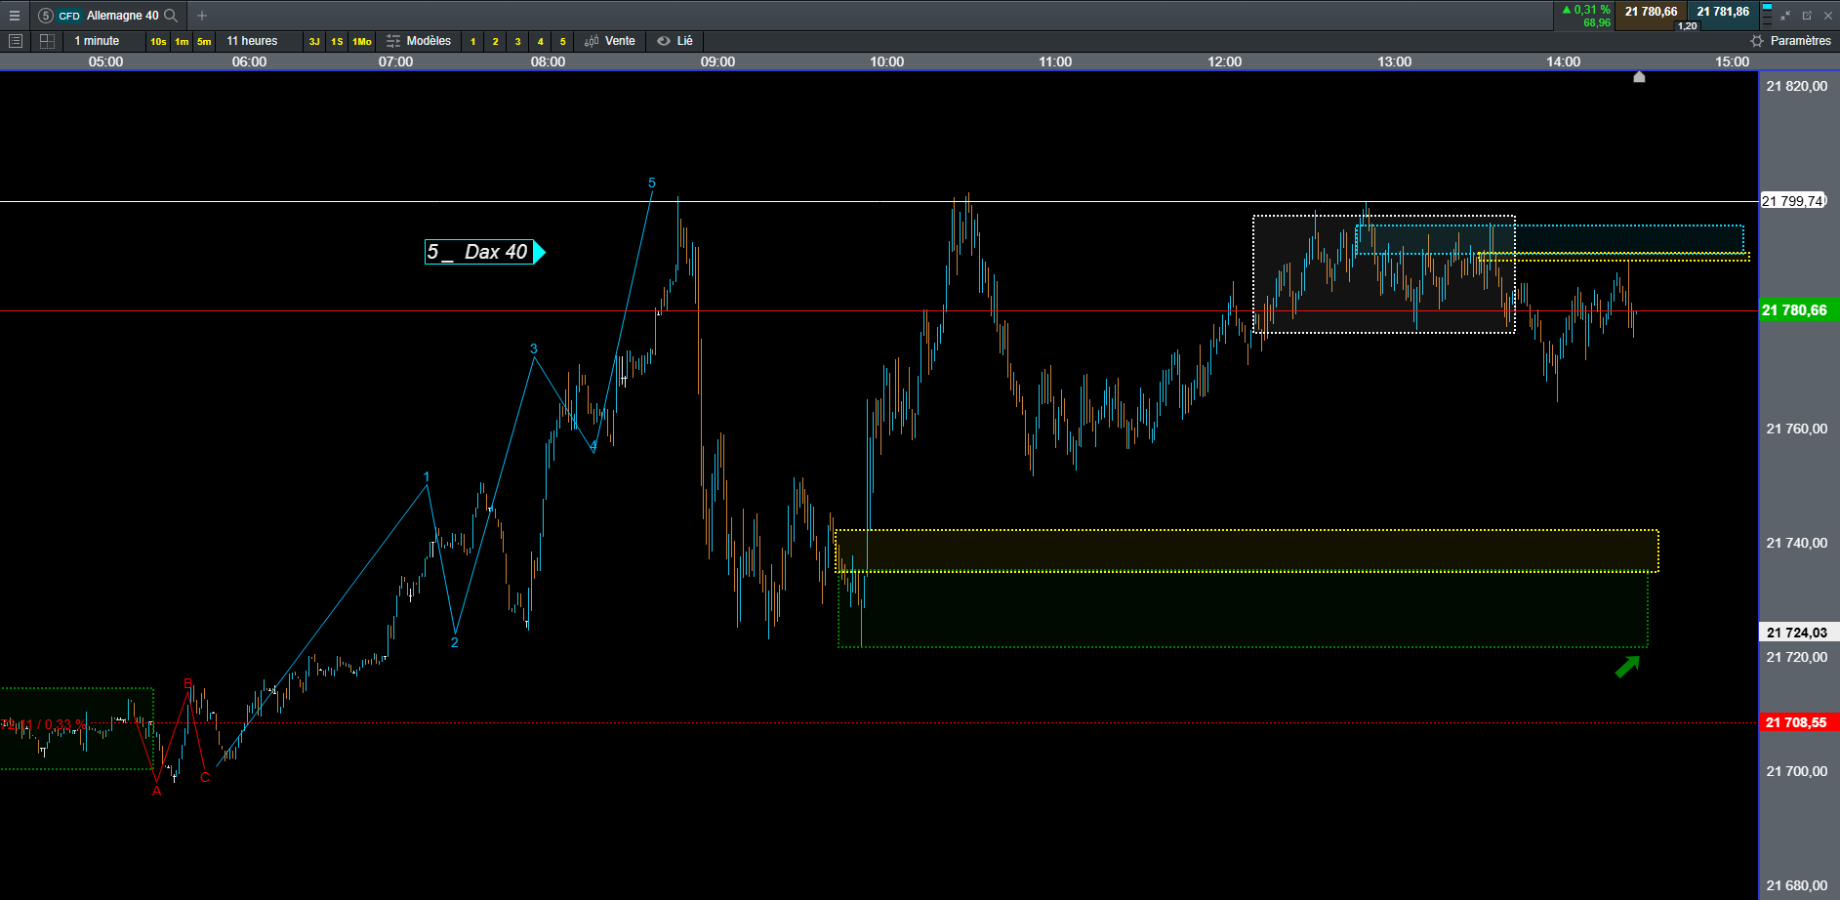
Task: Click the 0,31 % daily change readout
Action: tap(1586, 10)
